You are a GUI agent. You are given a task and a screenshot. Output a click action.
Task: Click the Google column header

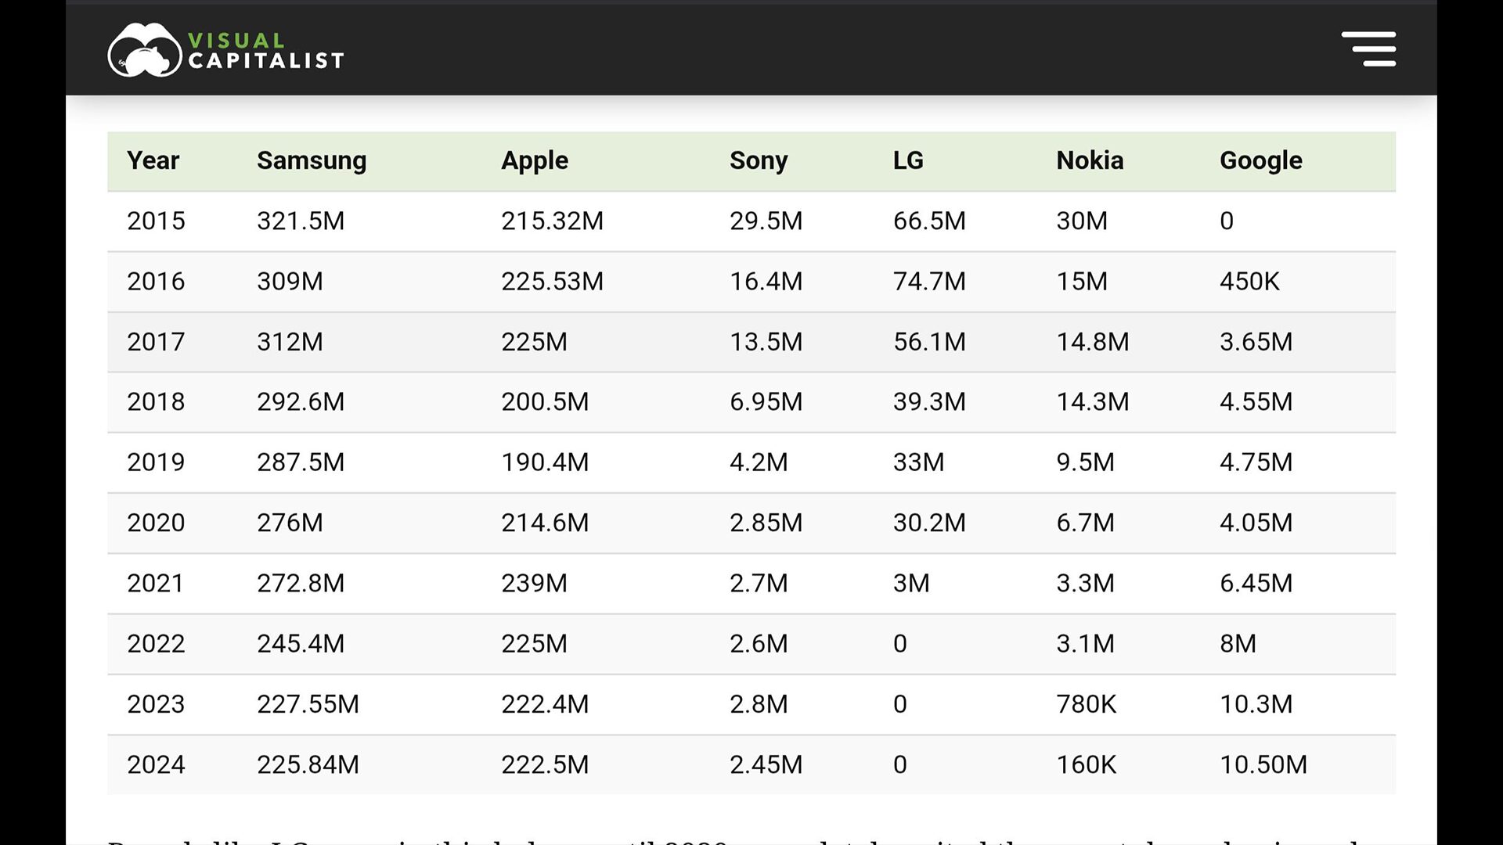1260,160
